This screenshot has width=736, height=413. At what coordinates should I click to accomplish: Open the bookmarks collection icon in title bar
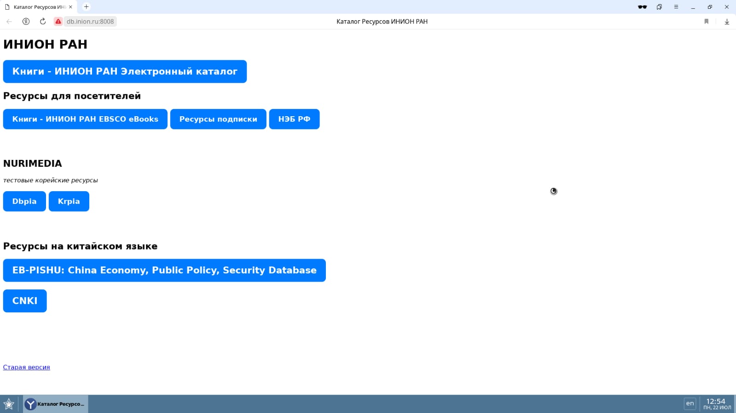click(659, 7)
